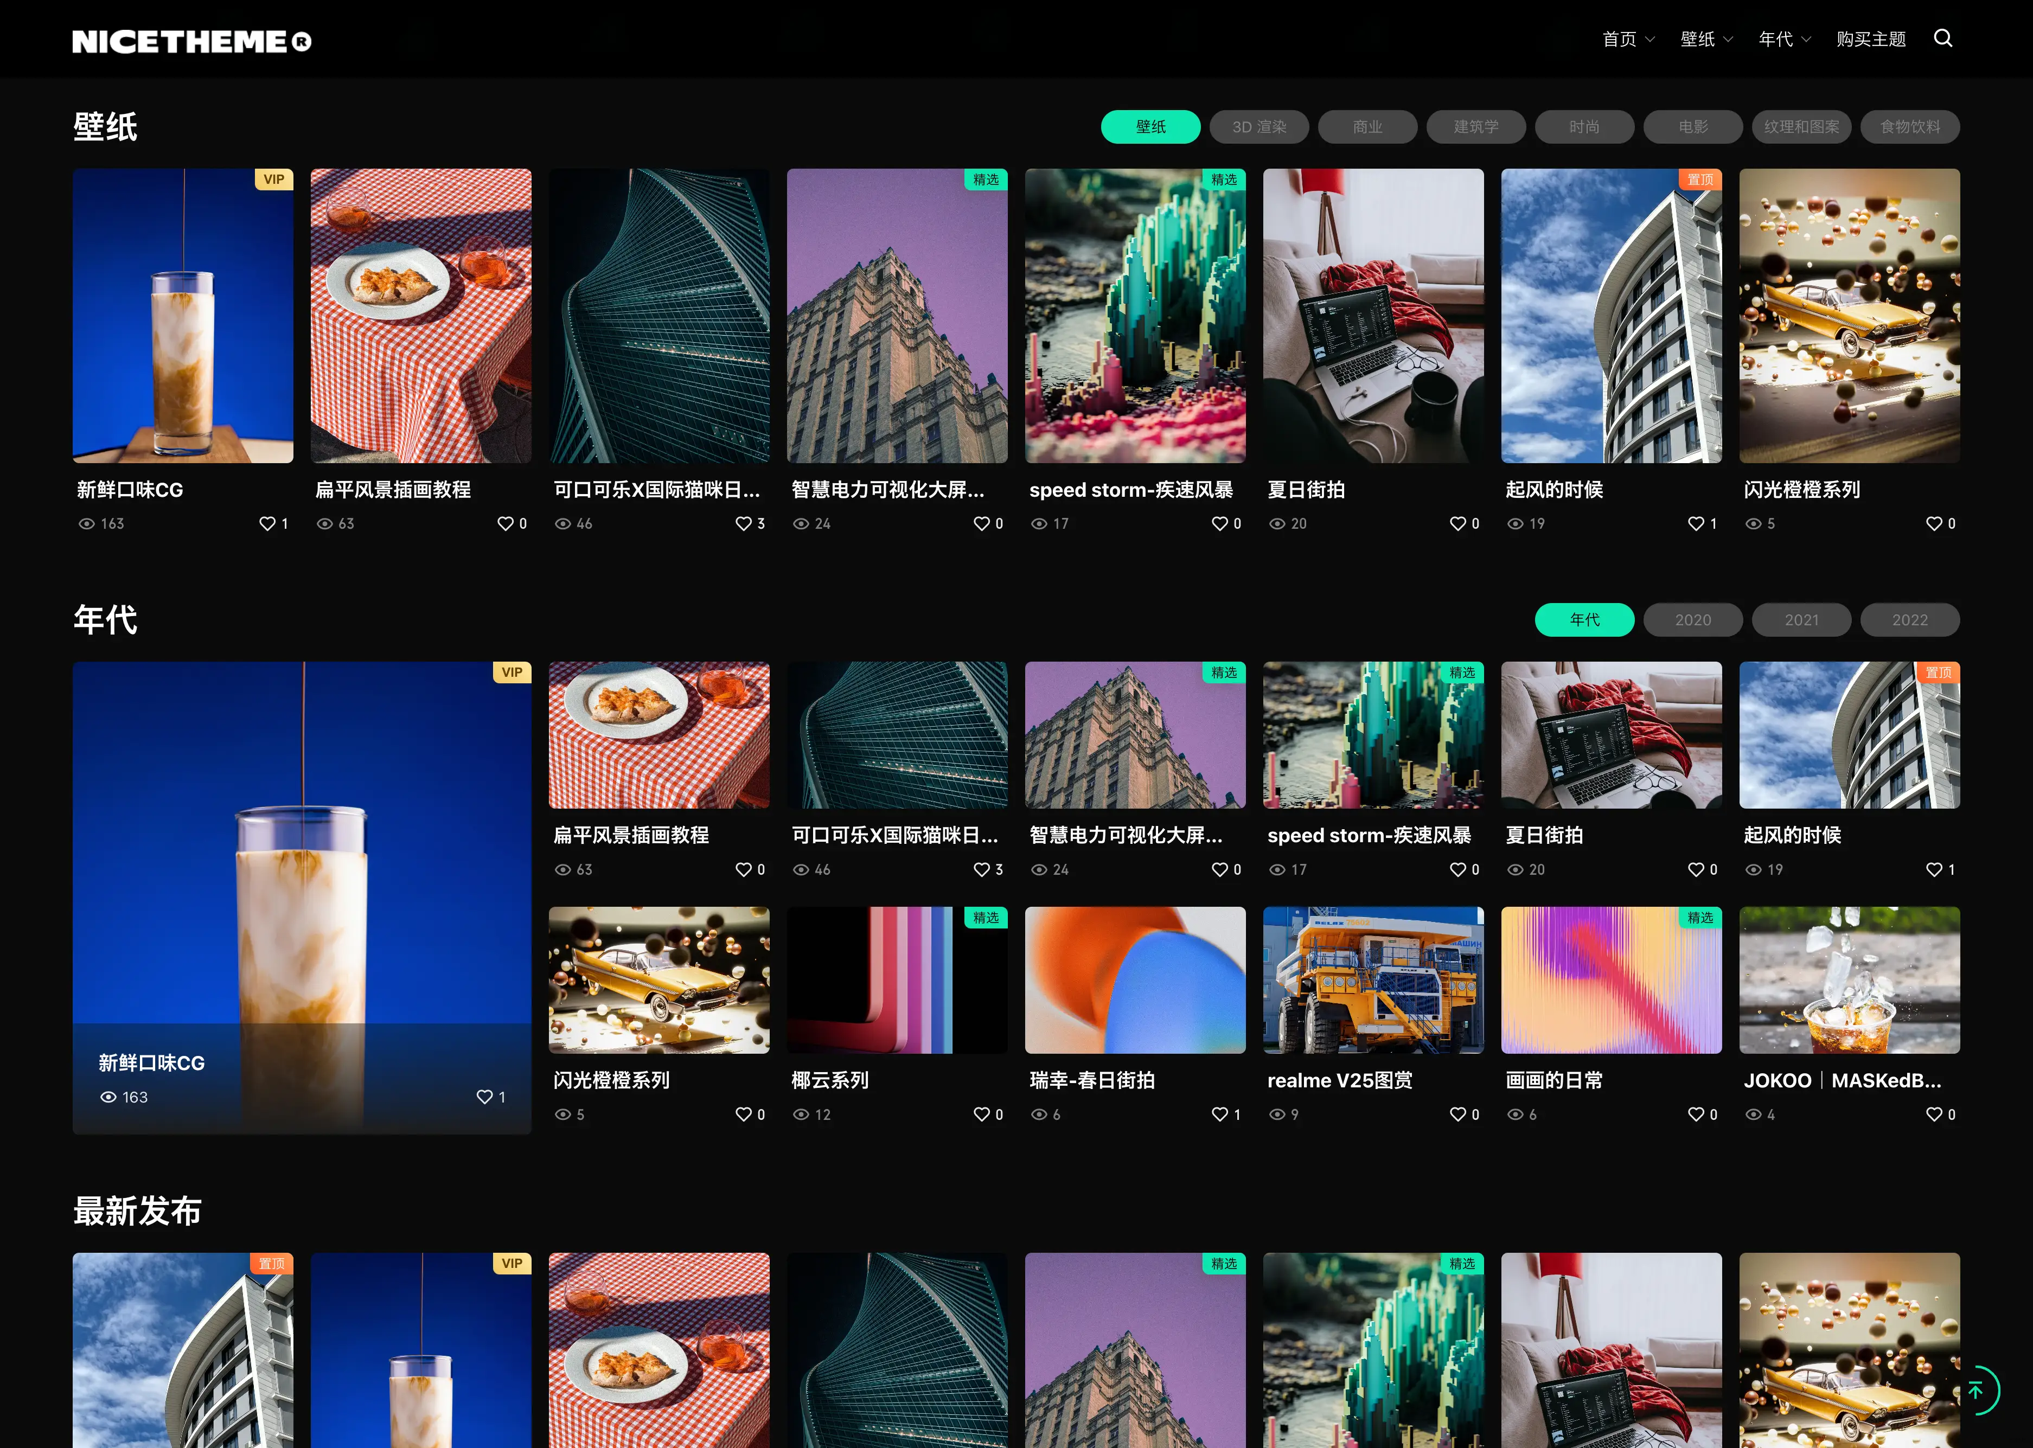
Task: Enable the 3D 渲染 category filter
Action: coord(1259,126)
